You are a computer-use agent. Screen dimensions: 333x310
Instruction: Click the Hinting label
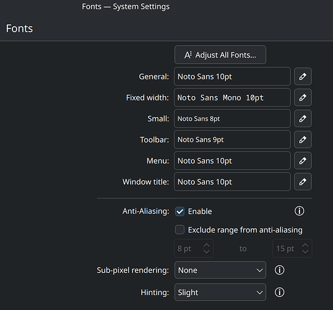point(155,293)
